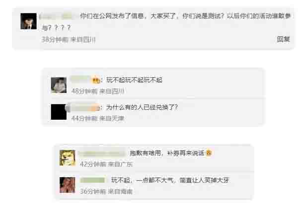
Task: Click the orange badge icon next to username
Action: coord(96,80)
